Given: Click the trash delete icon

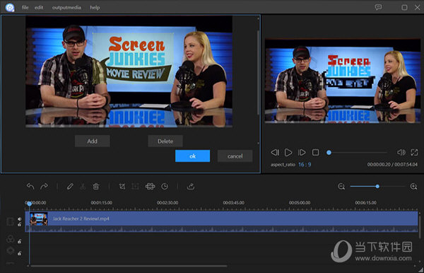Looking at the screenshot, I should (x=96, y=186).
